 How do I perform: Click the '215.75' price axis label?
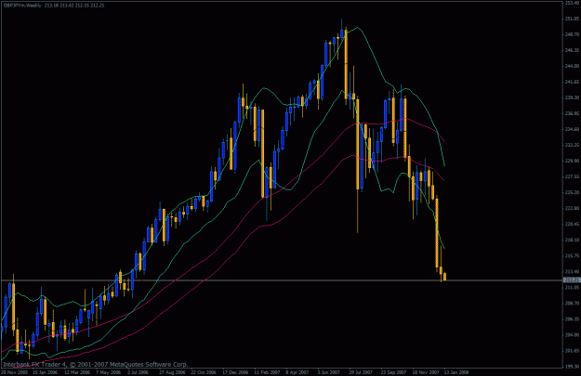coord(572,255)
